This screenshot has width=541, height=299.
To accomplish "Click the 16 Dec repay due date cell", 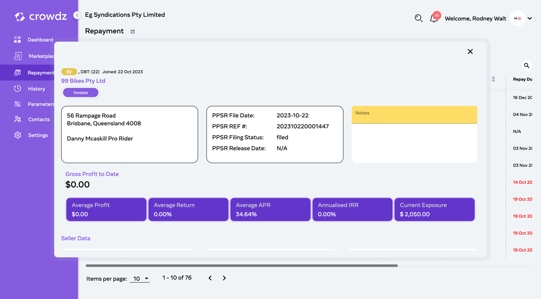I will click(523, 98).
